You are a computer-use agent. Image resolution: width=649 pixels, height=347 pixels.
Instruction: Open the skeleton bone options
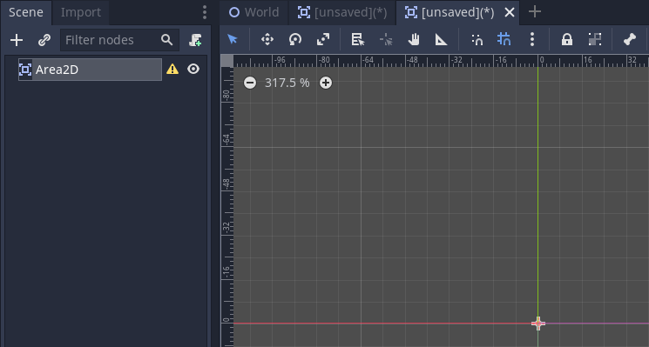pos(630,40)
